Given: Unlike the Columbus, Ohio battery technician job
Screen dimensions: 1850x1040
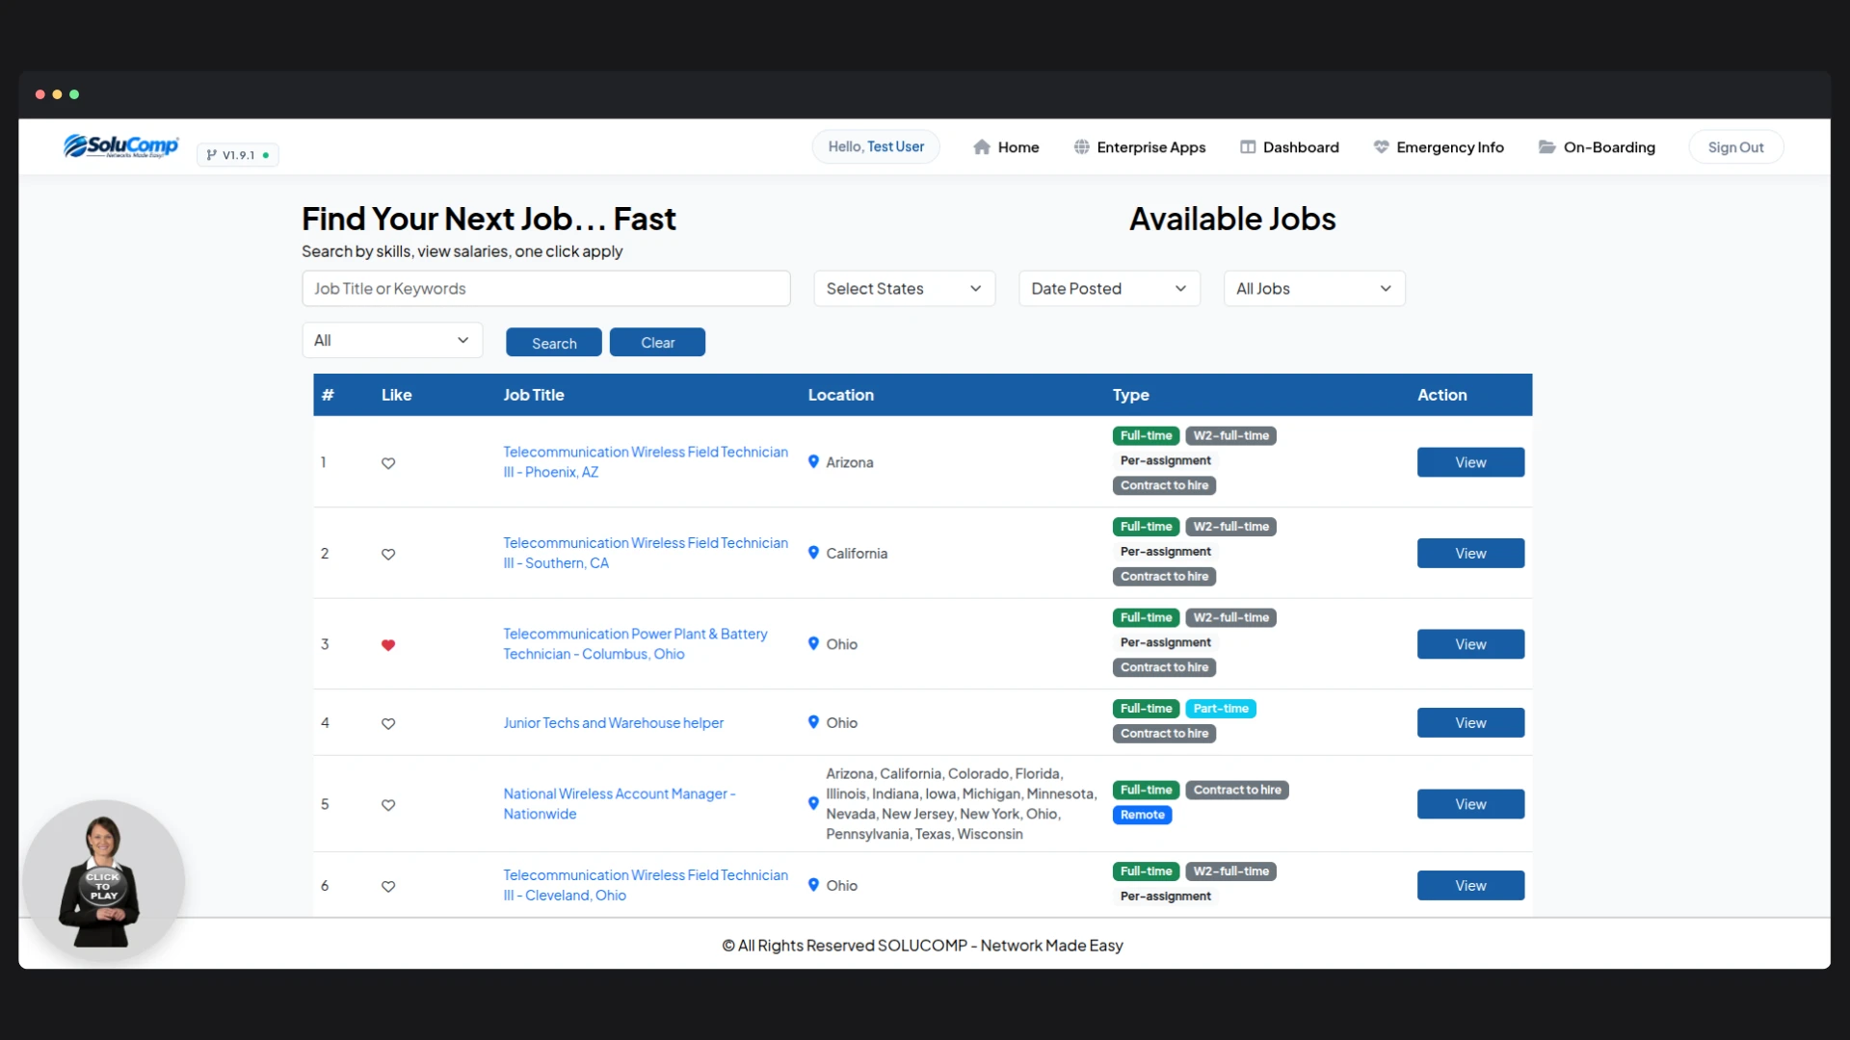Looking at the screenshot, I should 388,645.
